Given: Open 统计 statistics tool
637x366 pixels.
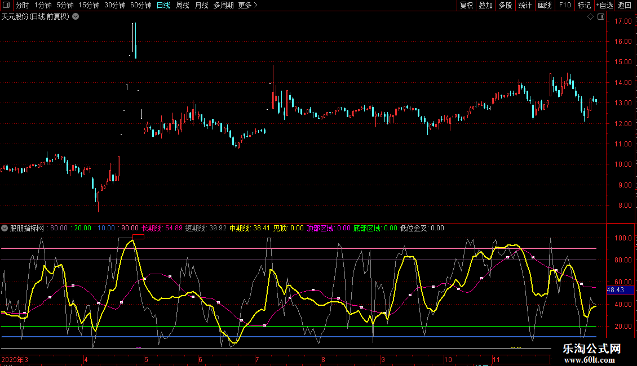Looking at the screenshot, I should [x=525, y=6].
